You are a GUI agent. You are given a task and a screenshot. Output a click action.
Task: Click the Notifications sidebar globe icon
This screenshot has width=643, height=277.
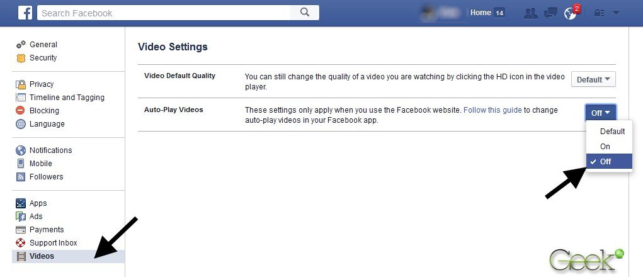(21, 150)
